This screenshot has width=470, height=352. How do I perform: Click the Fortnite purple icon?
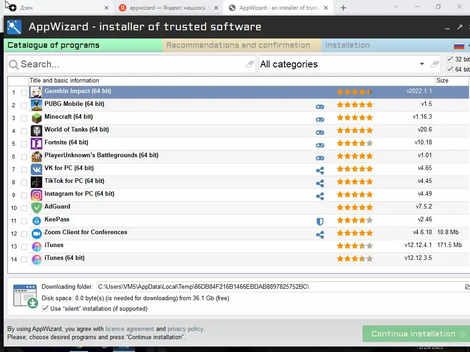coord(37,143)
